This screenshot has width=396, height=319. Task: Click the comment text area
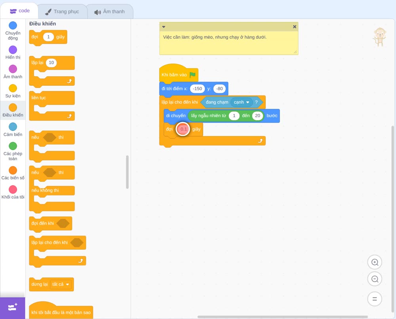(x=229, y=43)
